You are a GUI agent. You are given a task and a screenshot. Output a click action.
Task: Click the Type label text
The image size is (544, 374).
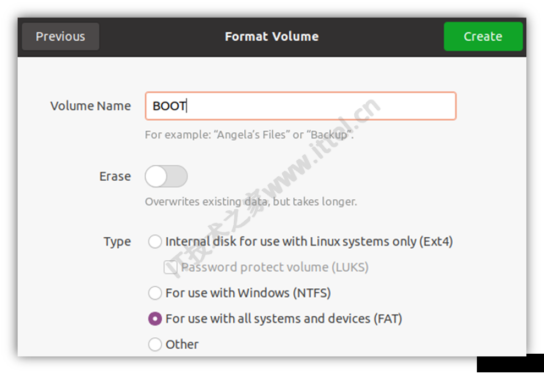117,242
